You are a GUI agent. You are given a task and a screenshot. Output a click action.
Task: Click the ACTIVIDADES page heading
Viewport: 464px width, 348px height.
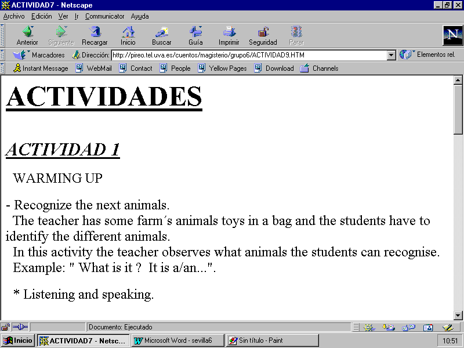pos(104,97)
